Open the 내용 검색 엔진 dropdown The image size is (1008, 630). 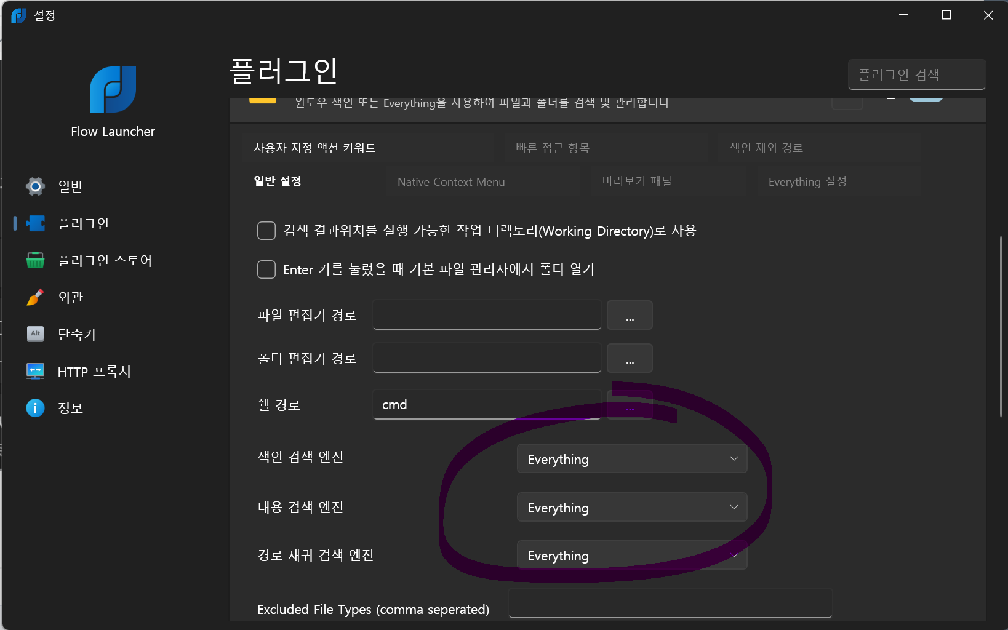pyautogui.click(x=631, y=508)
